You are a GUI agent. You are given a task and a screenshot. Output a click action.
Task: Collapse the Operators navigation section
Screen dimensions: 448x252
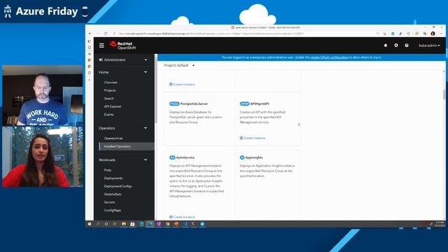tap(123, 128)
